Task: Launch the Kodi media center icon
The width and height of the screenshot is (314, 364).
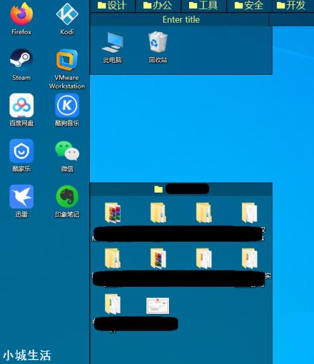Action: (67, 19)
